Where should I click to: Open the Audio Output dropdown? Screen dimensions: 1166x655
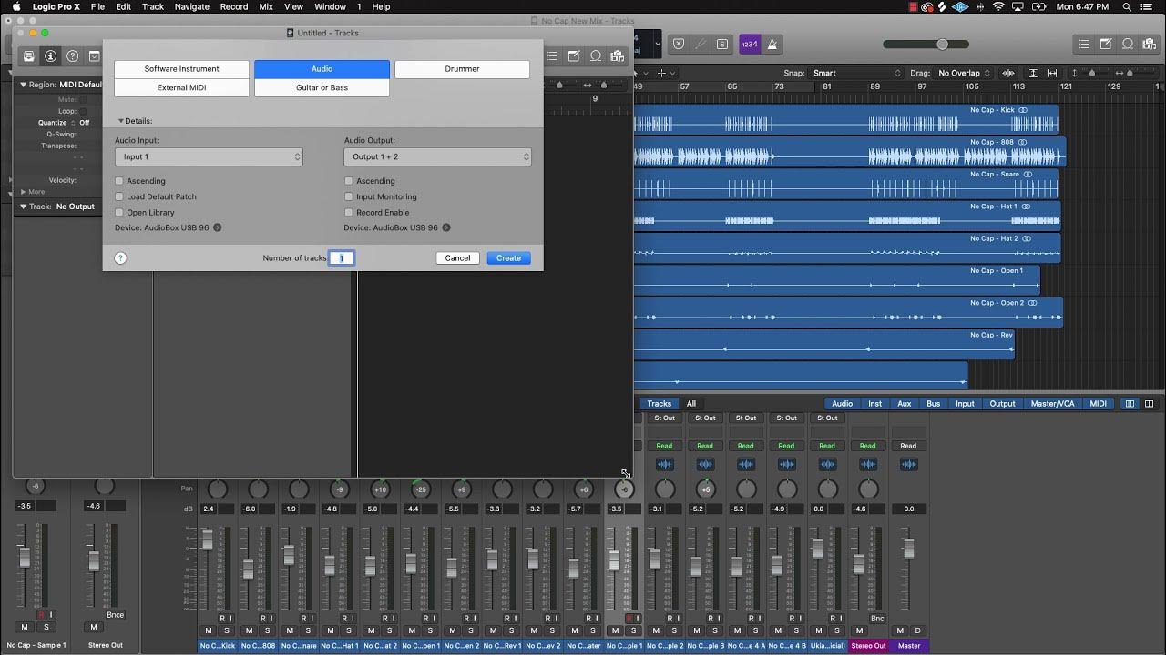438,156
